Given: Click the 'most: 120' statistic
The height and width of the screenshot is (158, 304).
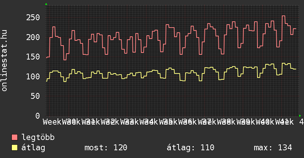Looking at the screenshot, I should pos(106,148).
